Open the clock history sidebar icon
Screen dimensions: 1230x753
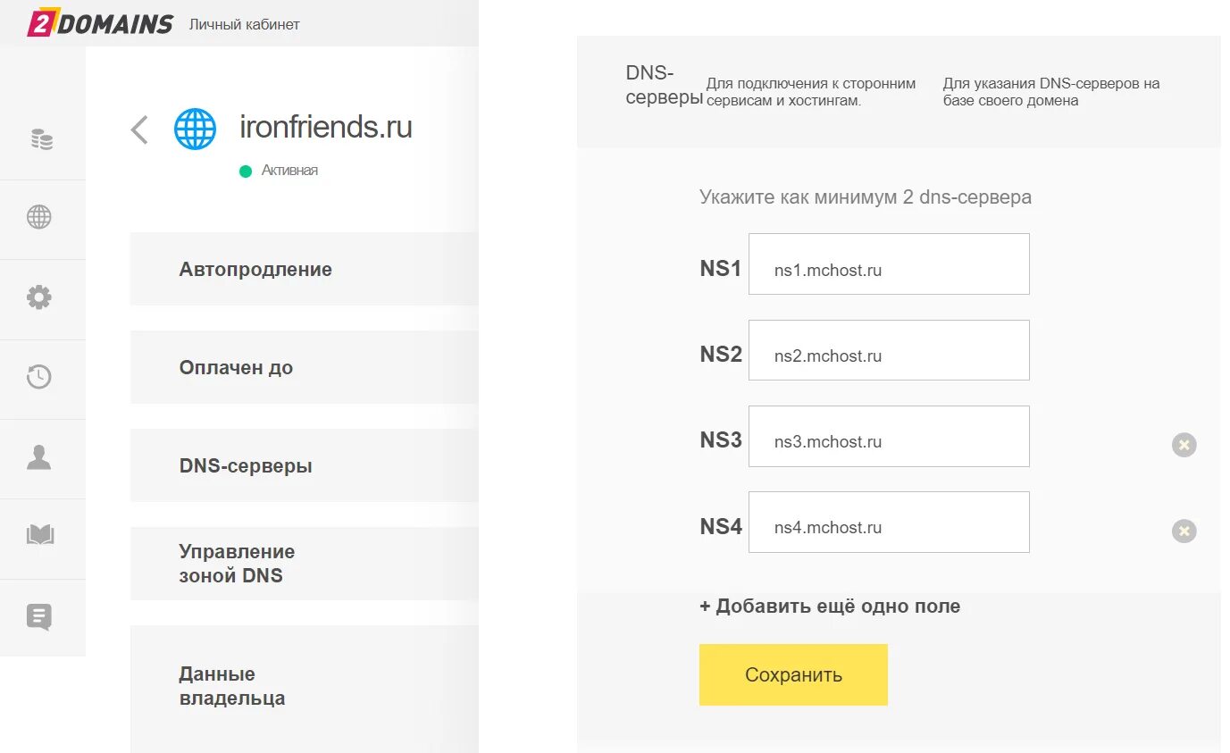pos(39,377)
